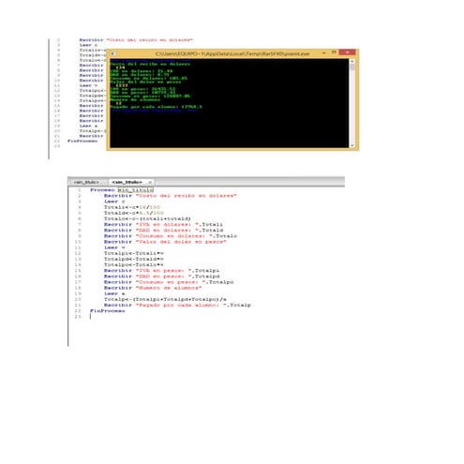This screenshot has width=464, height=464.
Task: Click console prompt "Numero de alumnos"
Action: coord(135,99)
